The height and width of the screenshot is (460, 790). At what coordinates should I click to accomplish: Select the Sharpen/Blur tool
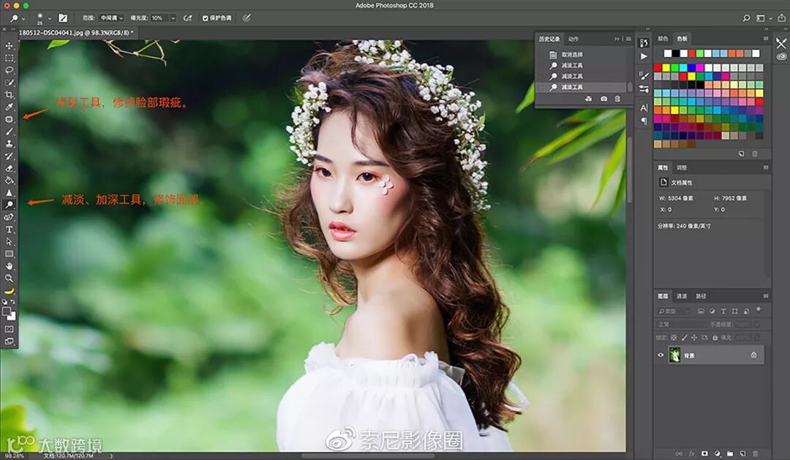pyautogui.click(x=9, y=192)
